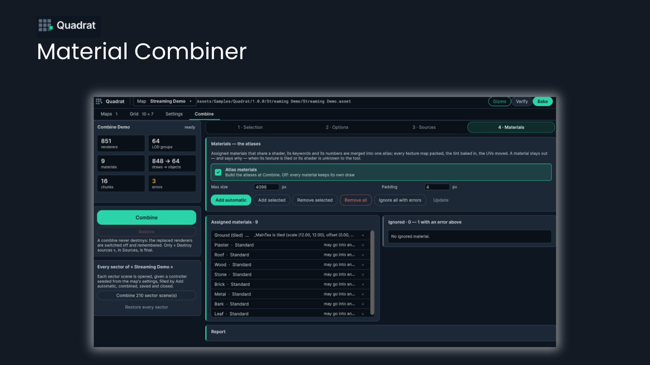Open the Grid 10 × 7 tab
This screenshot has height=365, width=650.
click(141, 114)
